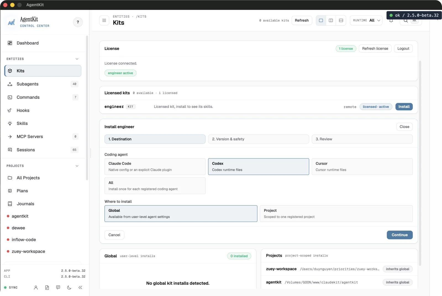Collapse the Entities section in the sidebar
The height and width of the screenshot is (296, 442).
(x=77, y=59)
